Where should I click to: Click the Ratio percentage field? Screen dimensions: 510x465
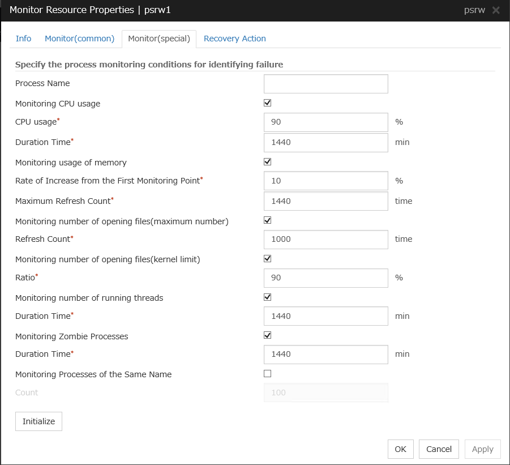[325, 278]
